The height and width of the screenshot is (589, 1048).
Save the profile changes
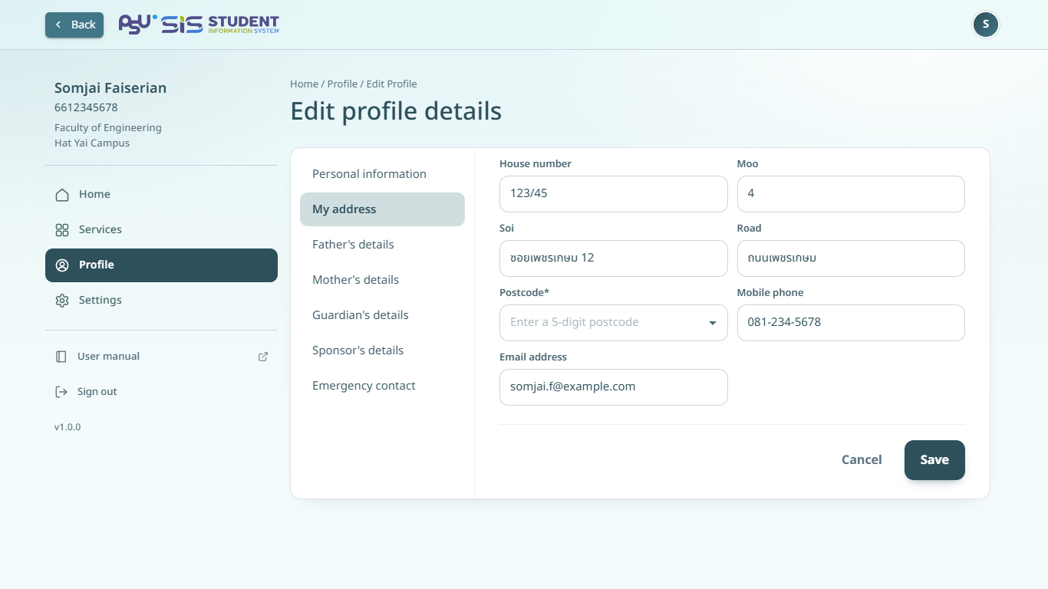click(934, 460)
